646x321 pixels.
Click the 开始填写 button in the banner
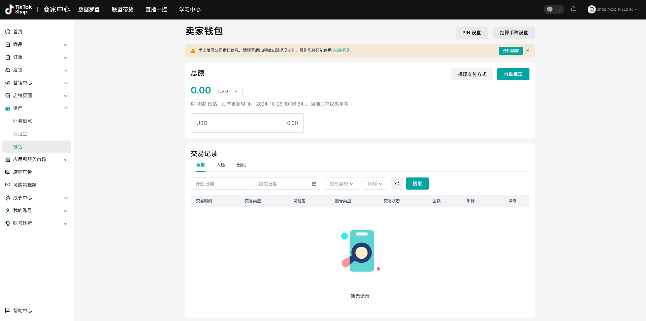(x=511, y=51)
